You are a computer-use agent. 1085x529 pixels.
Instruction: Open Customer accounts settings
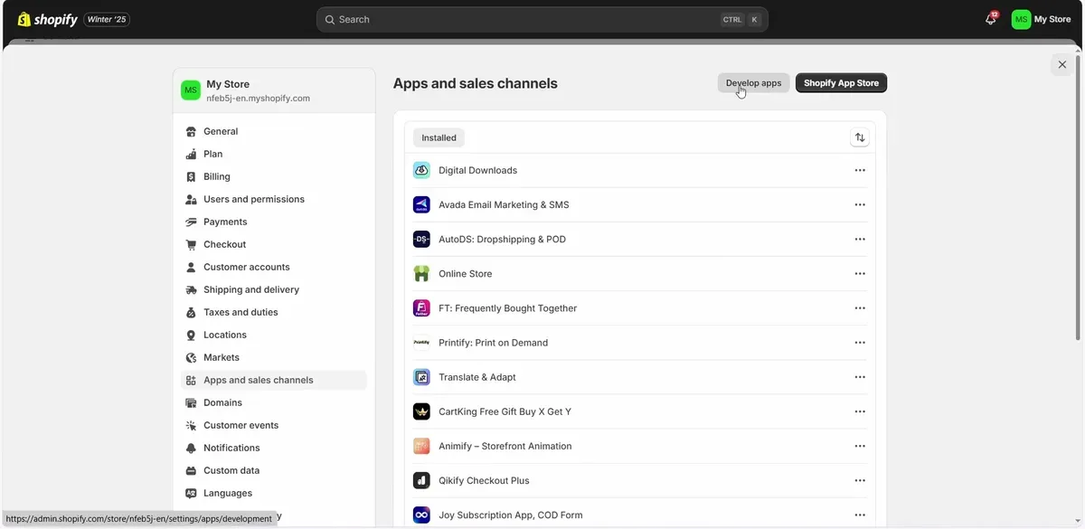point(274,267)
